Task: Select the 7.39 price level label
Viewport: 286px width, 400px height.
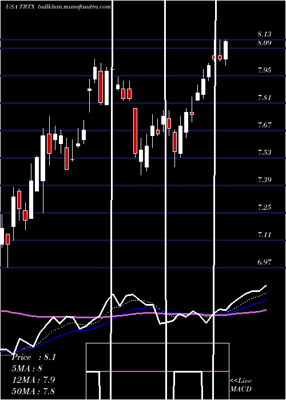Action: coord(264,180)
